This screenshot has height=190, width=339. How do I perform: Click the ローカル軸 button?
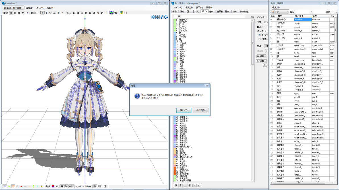pyautogui.click(x=261, y=61)
